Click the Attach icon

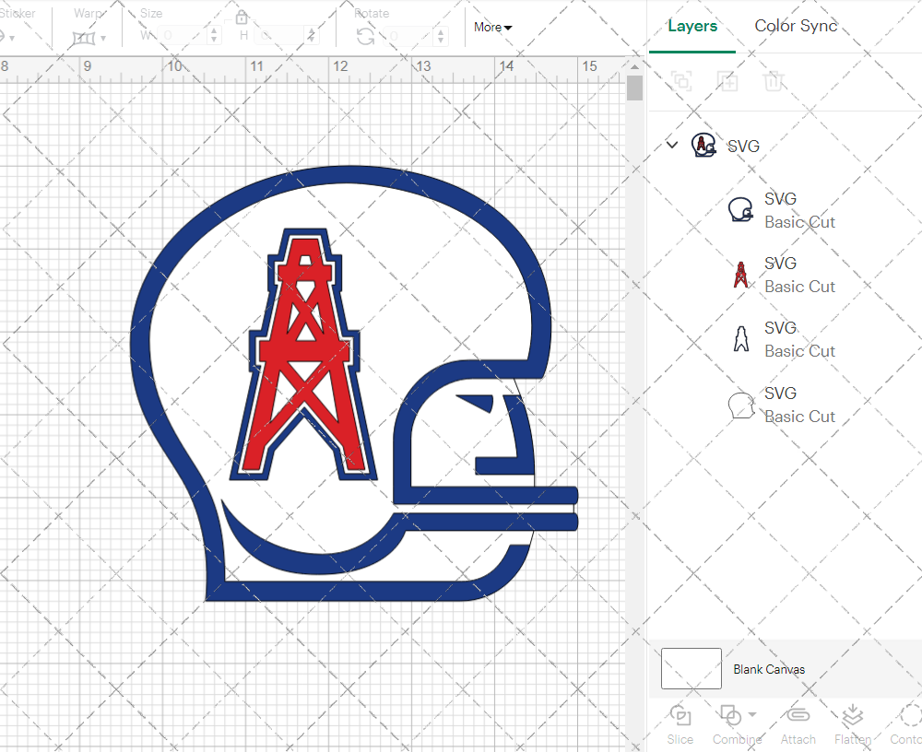click(x=798, y=715)
